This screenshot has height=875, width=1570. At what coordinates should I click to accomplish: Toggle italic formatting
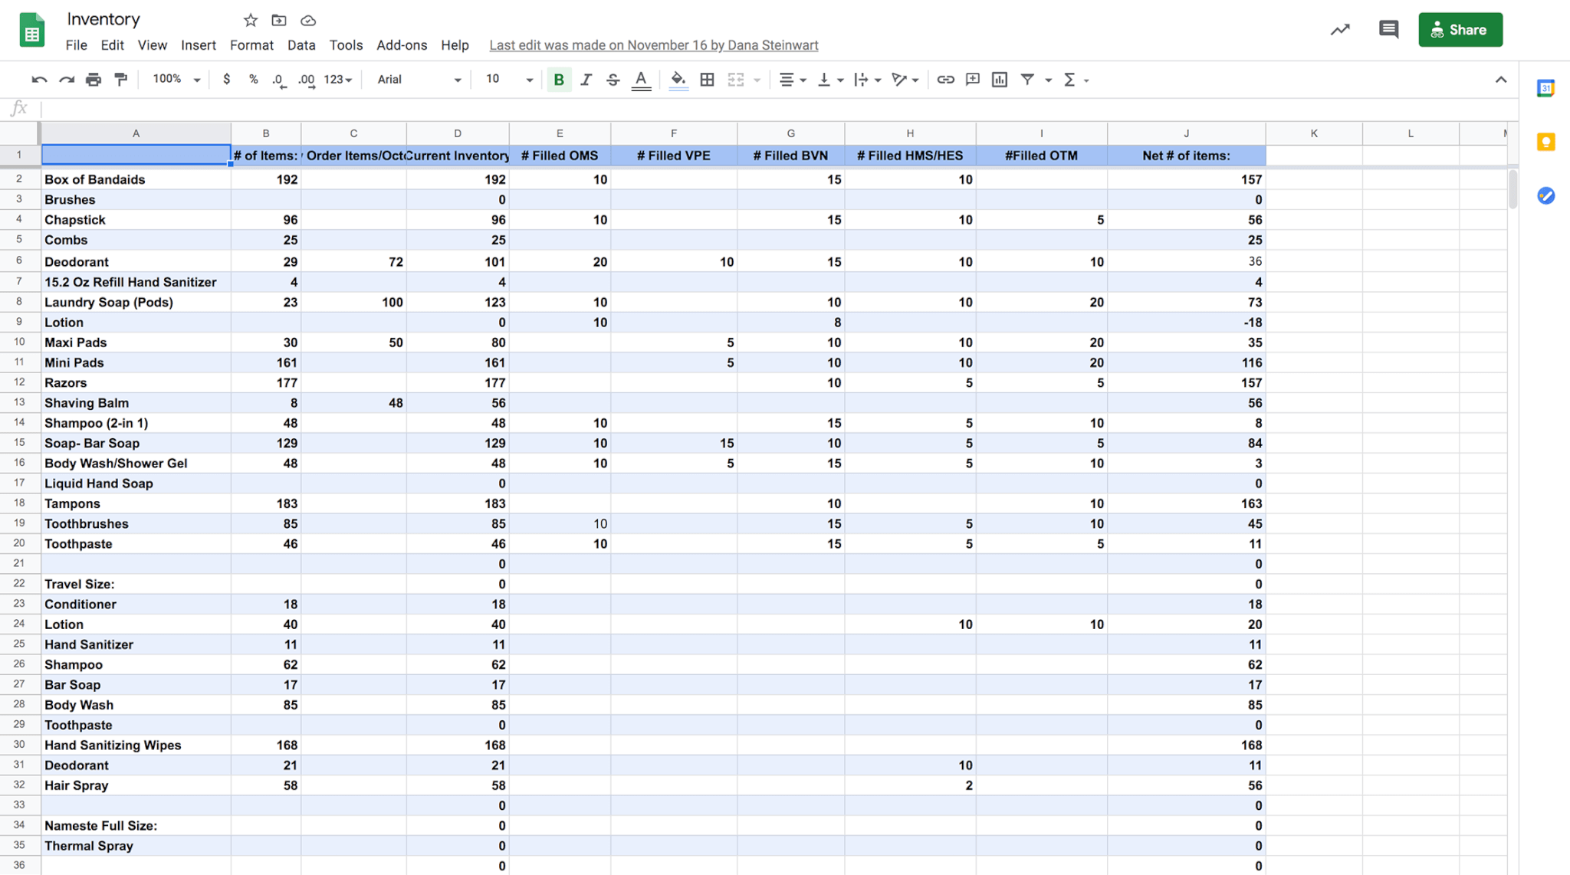[586, 80]
